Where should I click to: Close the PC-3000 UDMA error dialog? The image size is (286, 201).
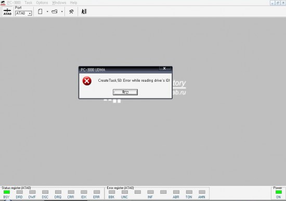click(x=164, y=68)
